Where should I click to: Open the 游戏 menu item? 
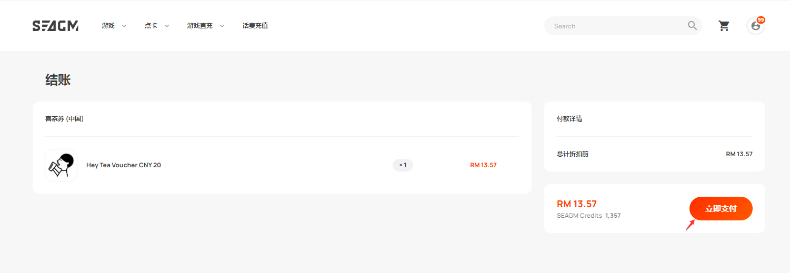(x=108, y=26)
